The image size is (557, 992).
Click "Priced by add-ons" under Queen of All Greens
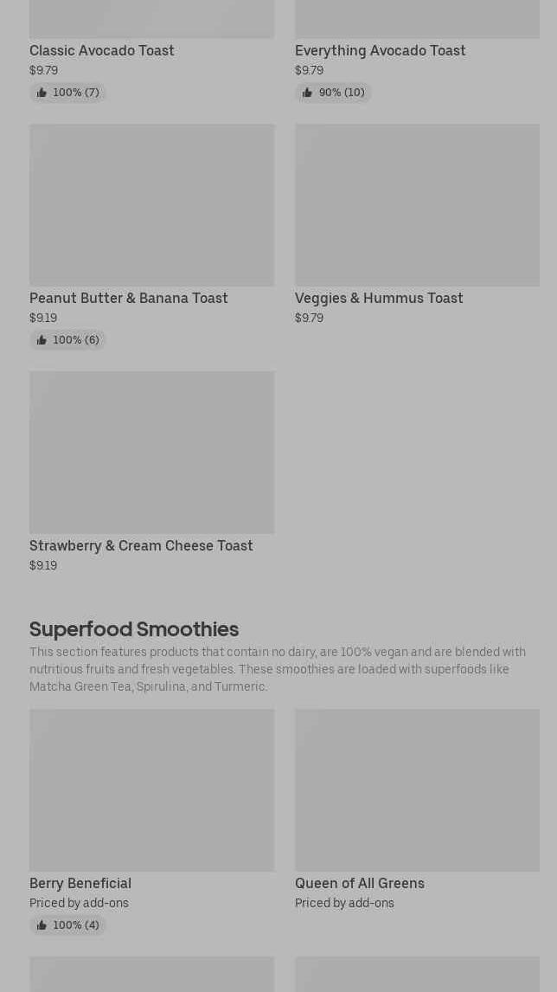pos(344,903)
